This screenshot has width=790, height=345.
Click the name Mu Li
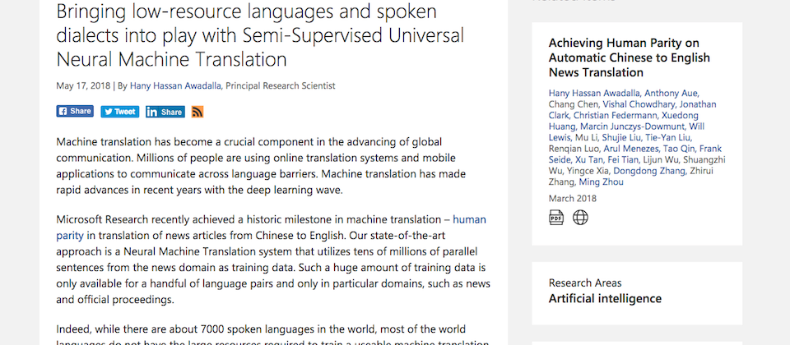586,137
